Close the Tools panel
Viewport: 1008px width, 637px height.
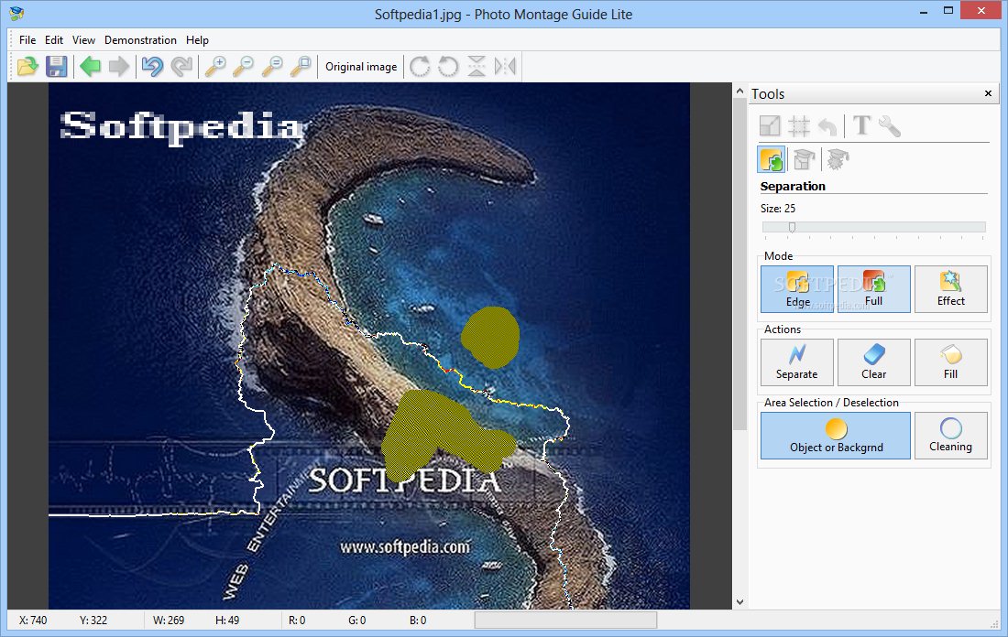988,93
